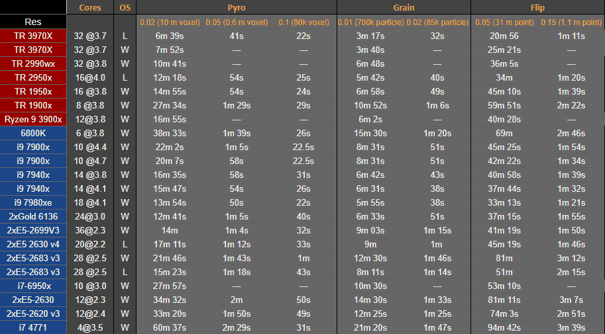The width and height of the screenshot is (605, 334).
Task: Click the 2xGold 6136 row label
Action: [33, 216]
